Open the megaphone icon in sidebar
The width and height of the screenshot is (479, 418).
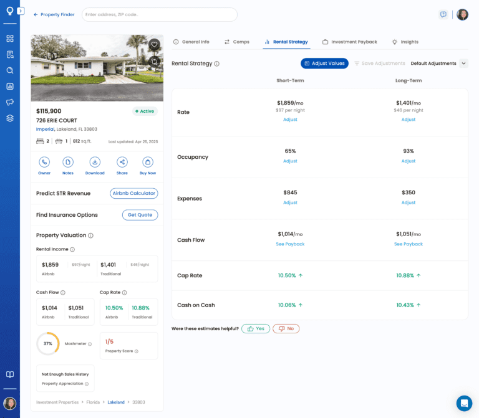click(10, 102)
